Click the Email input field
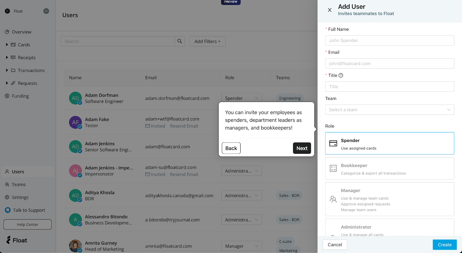The width and height of the screenshot is (462, 253). tap(390, 63)
